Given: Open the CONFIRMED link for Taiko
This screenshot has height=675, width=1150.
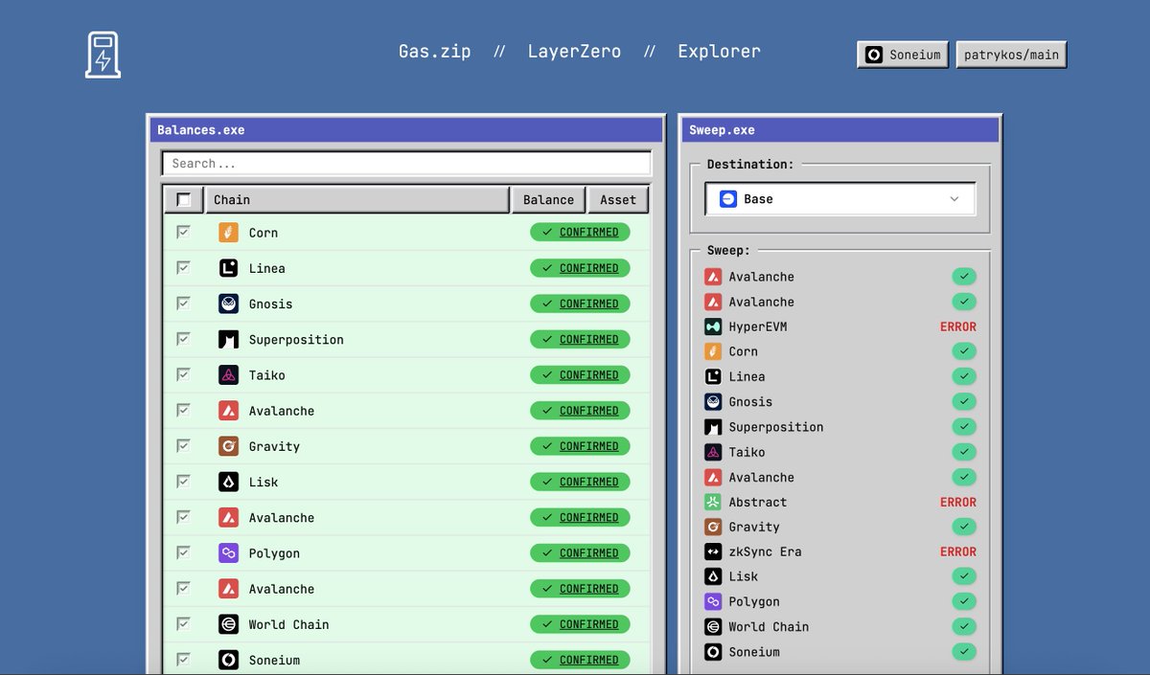Looking at the screenshot, I should pos(580,375).
